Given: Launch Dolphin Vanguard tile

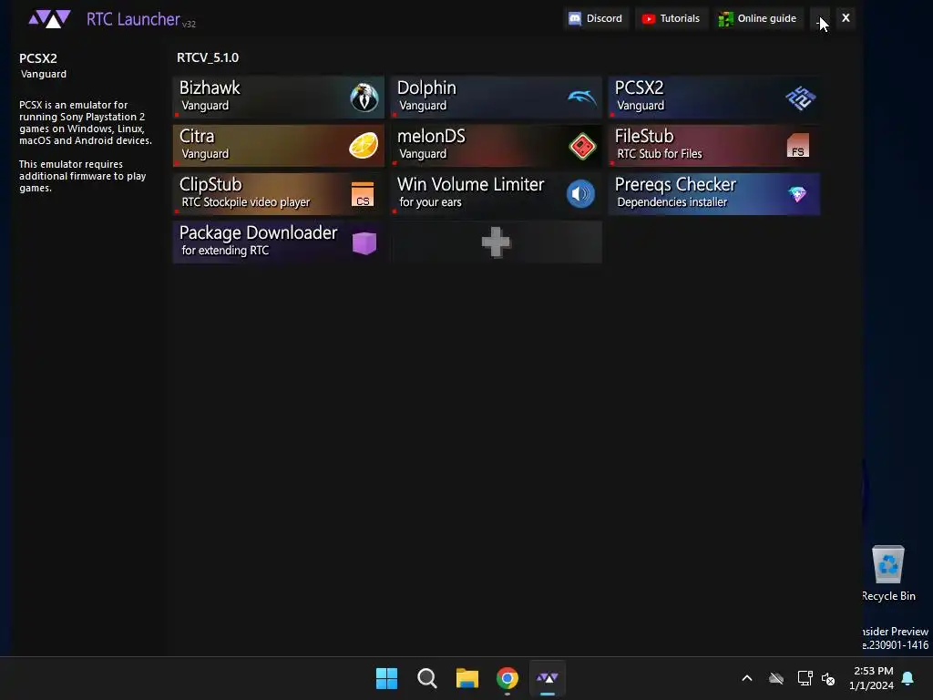Looking at the screenshot, I should pyautogui.click(x=497, y=97).
